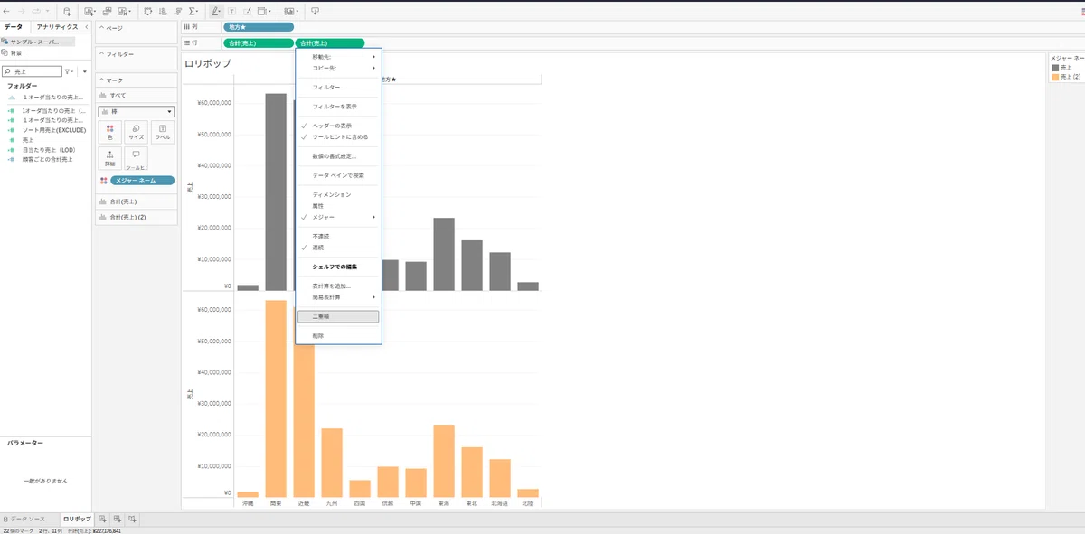1085x534 pixels.
Task: Add a new worksheet from bottom tab bar
Action: [103, 519]
